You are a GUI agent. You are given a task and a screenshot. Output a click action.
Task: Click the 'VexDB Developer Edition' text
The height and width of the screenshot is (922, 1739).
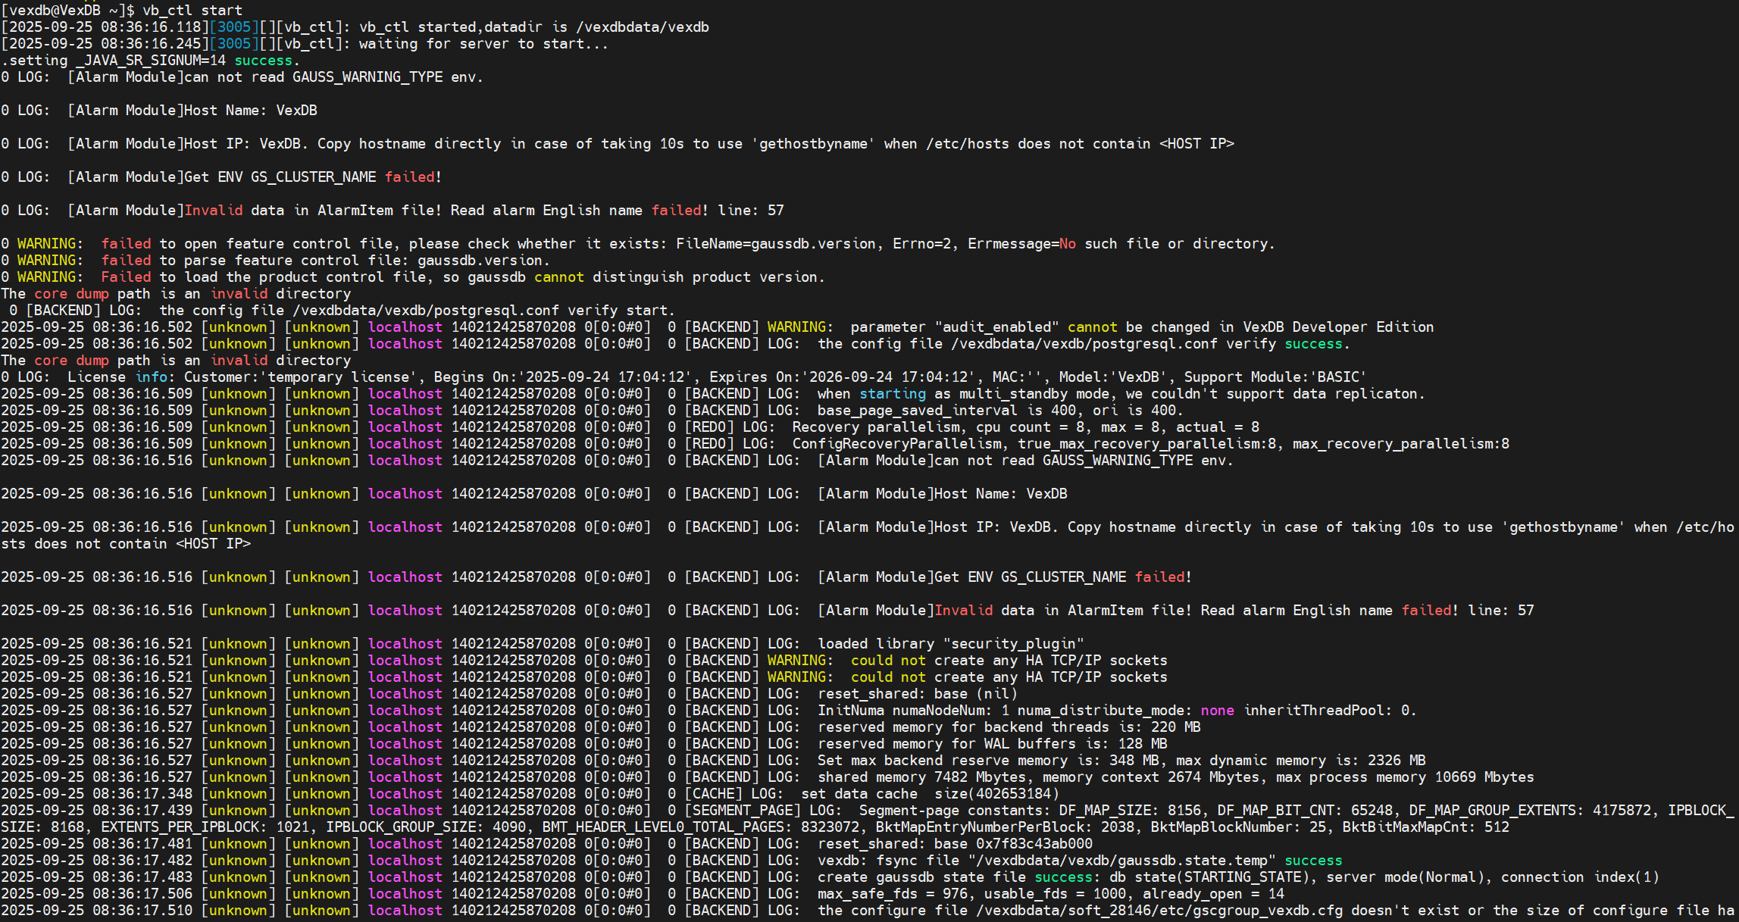coord(1338,327)
